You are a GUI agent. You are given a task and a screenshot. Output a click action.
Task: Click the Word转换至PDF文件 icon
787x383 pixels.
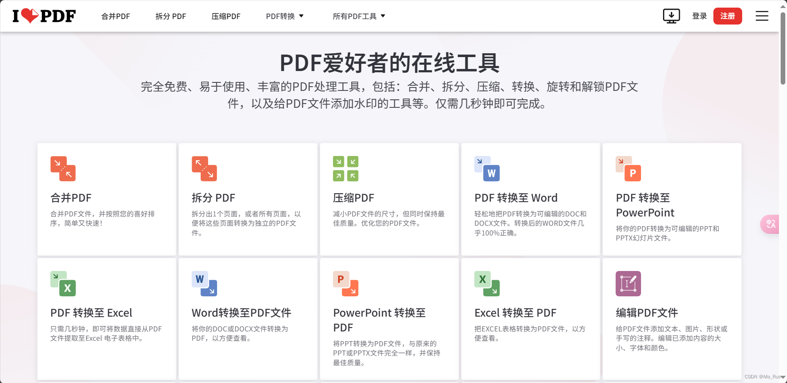pyautogui.click(x=204, y=284)
